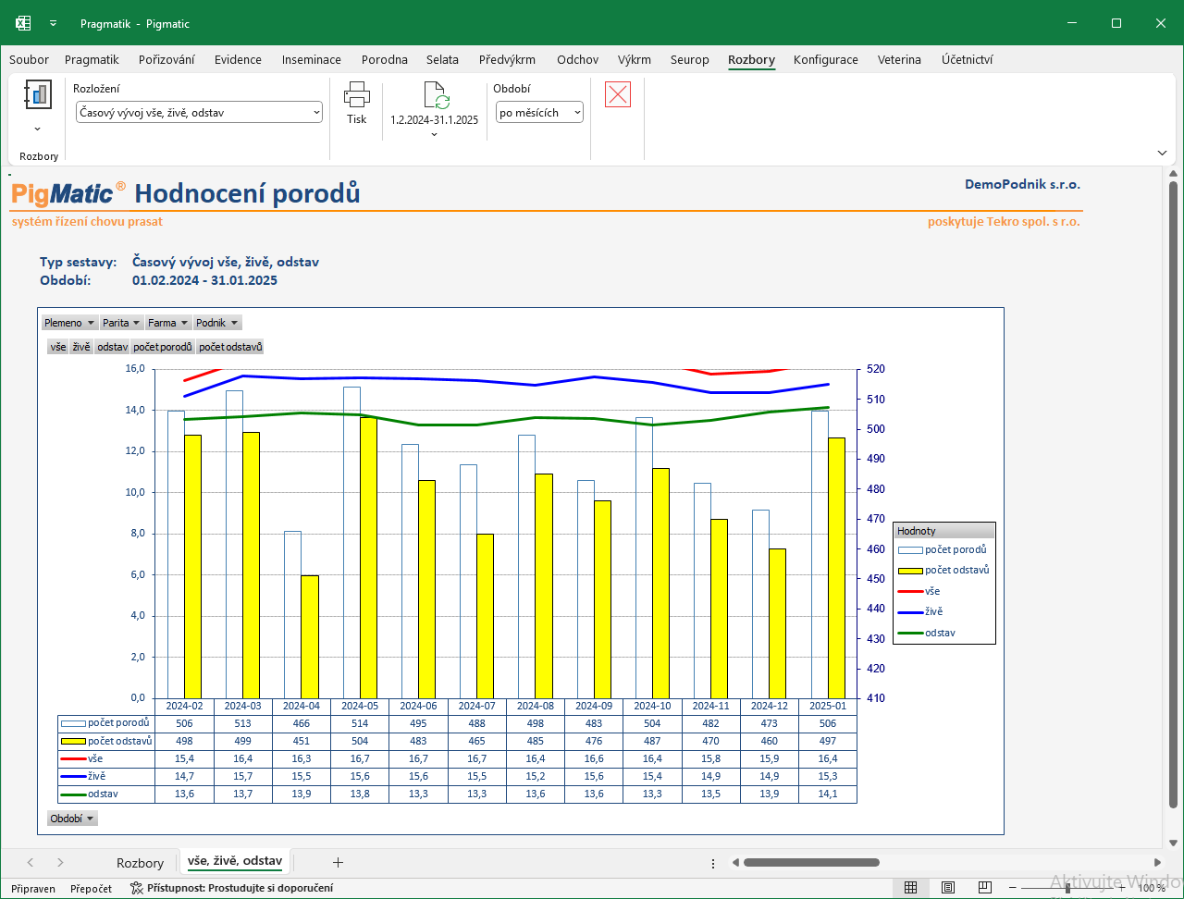Click the accessibility status icon

coord(137,888)
